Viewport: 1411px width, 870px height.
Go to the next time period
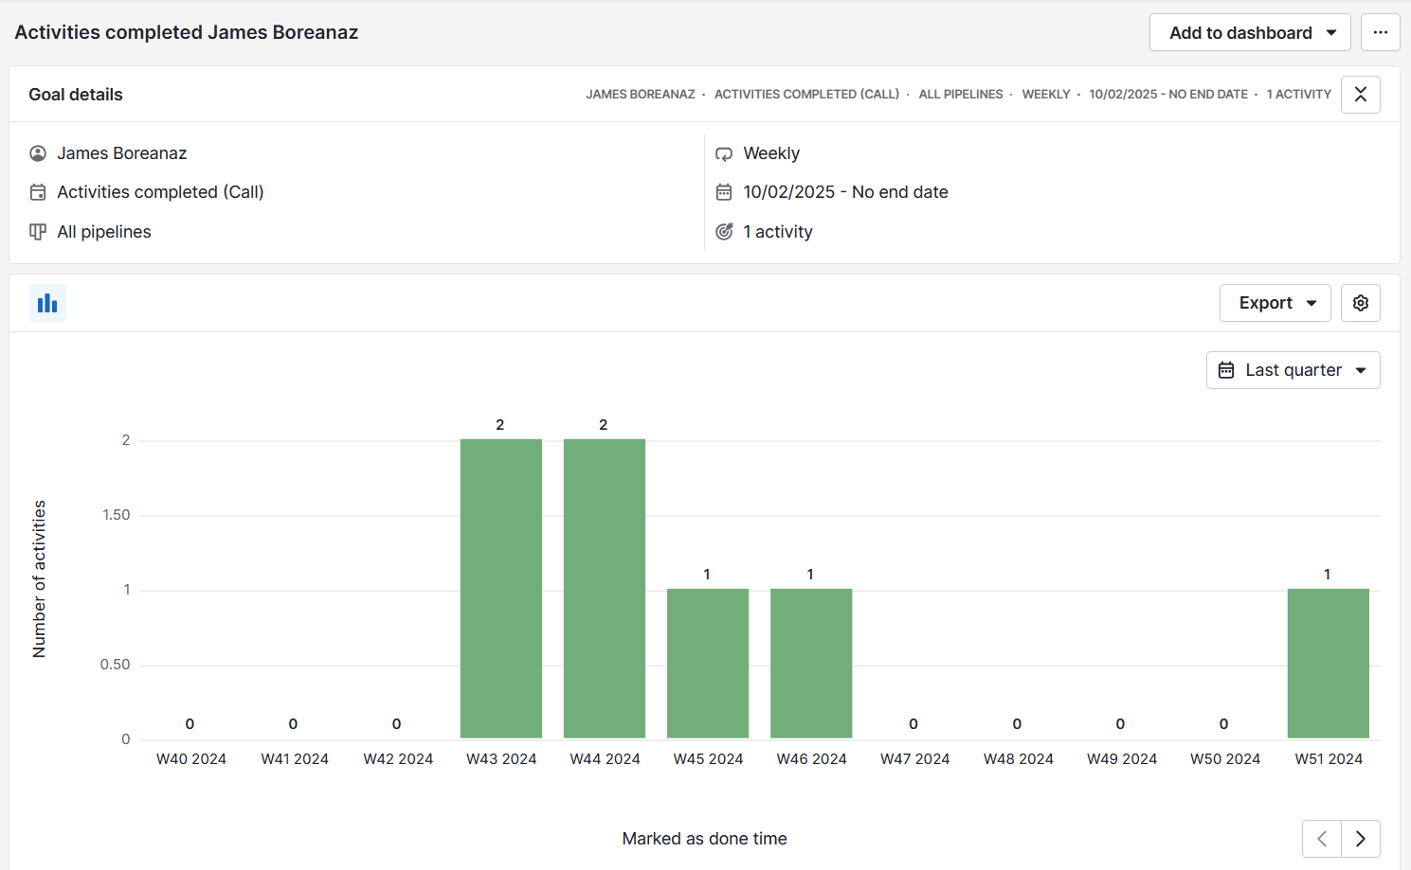(1359, 838)
